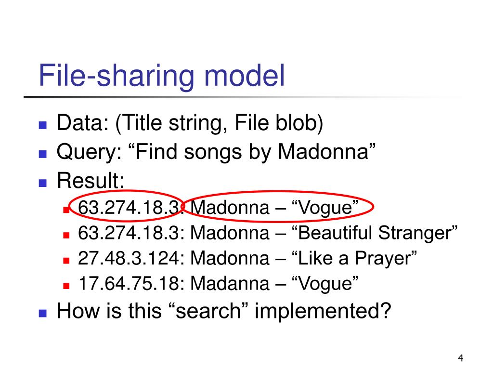493x370 pixels.
Task: Click the blue bullet beside search question
Action: (42, 313)
